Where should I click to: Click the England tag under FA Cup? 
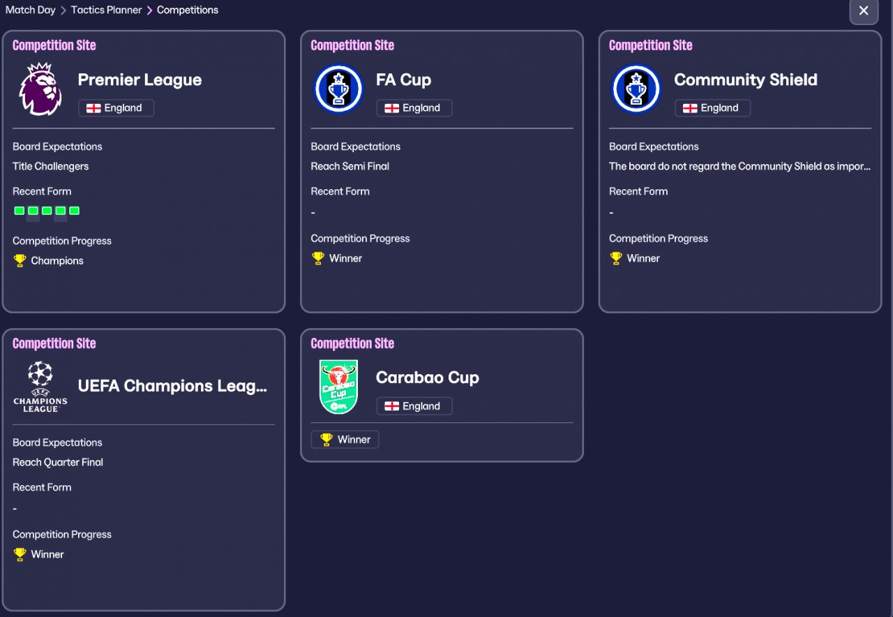click(414, 108)
